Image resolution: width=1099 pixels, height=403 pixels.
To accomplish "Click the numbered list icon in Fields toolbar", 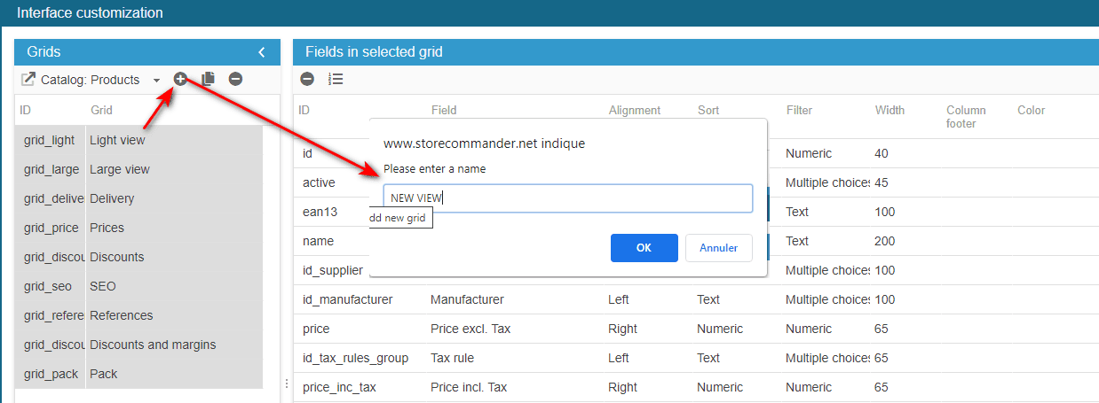I will coord(336,79).
